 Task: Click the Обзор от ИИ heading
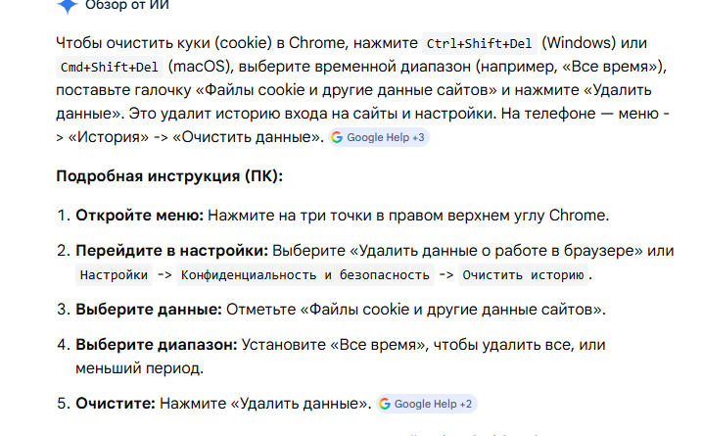click(x=127, y=5)
